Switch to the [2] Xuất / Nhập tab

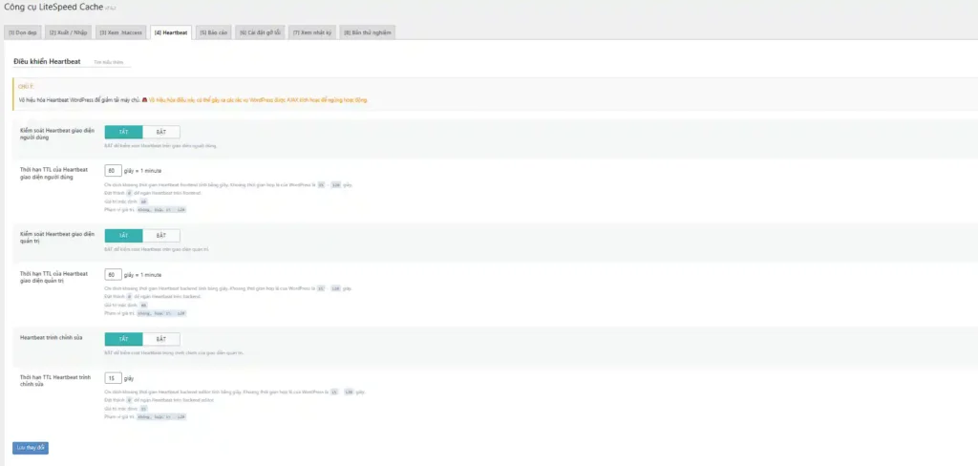(x=69, y=32)
